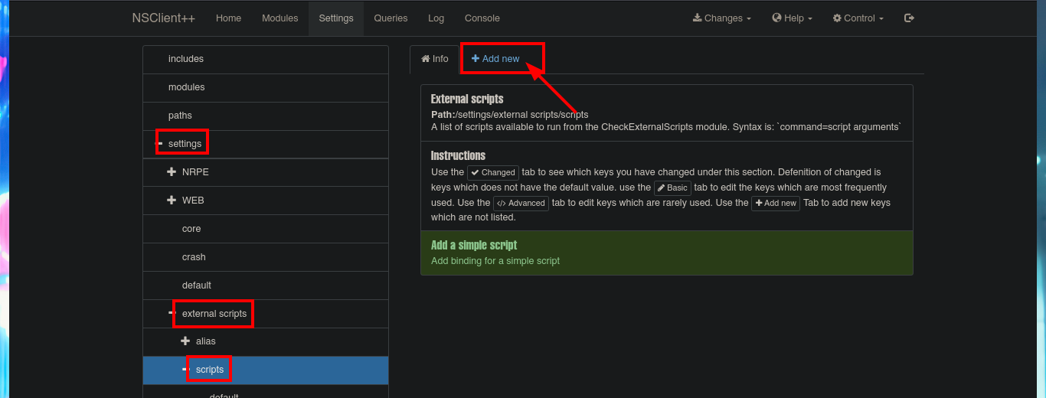Open the Changes dropdown menu
Image resolution: width=1046 pixels, height=398 pixels.
(x=722, y=18)
